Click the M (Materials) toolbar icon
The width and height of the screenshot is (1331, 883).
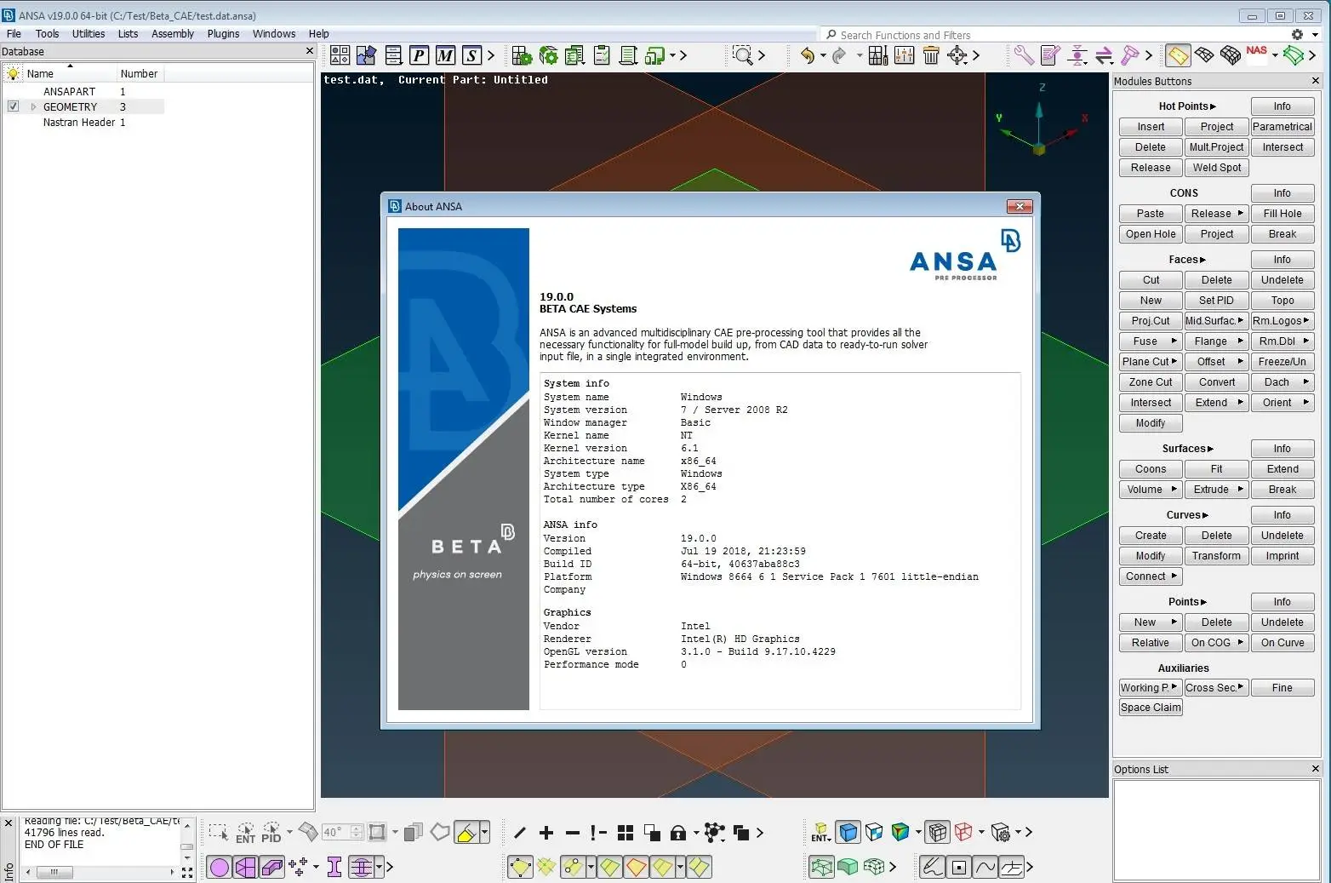coord(445,55)
